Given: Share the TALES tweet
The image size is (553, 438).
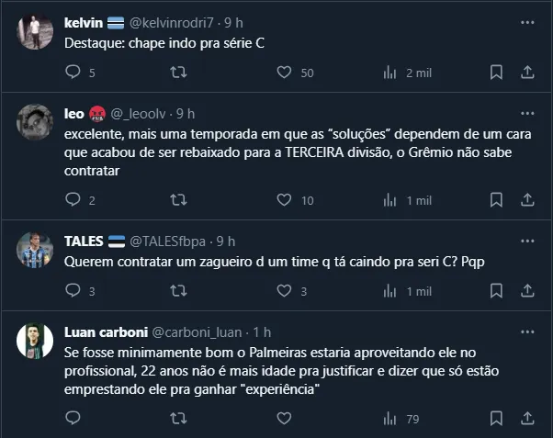Looking at the screenshot, I should point(527,291).
